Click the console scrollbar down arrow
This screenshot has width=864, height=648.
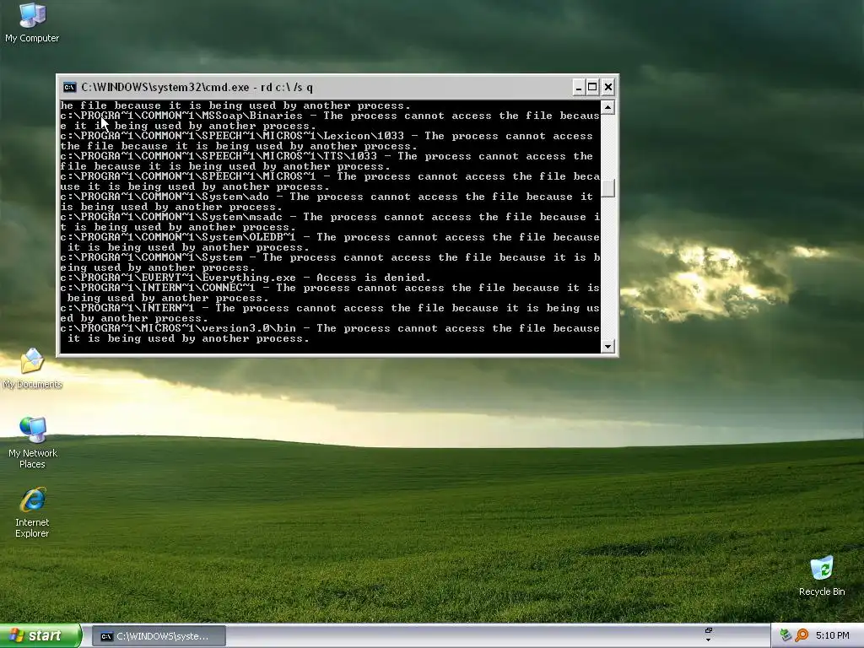[x=607, y=346]
